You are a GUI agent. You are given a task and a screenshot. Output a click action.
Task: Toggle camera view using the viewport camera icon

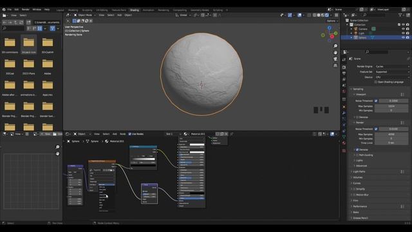(x=335, y=59)
